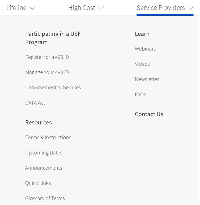View Upcoming Dates

pyautogui.click(x=44, y=153)
